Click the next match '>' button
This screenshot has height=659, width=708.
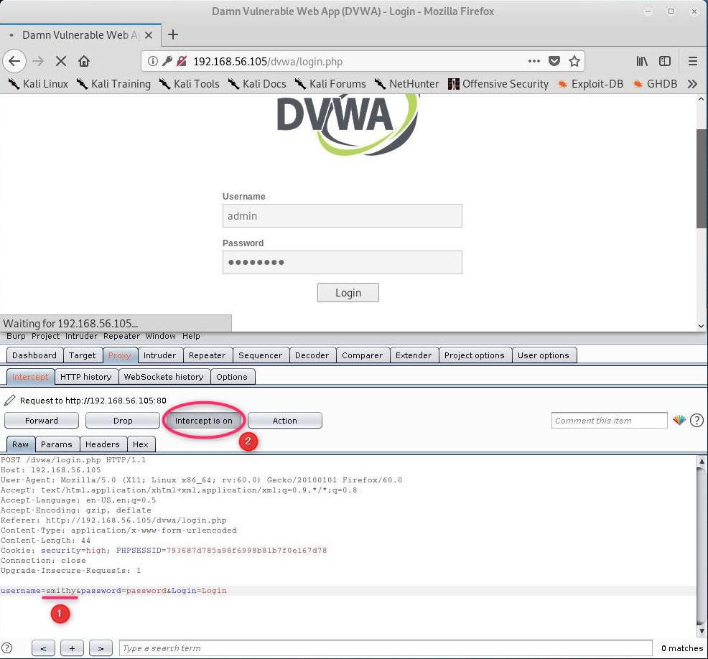101,648
